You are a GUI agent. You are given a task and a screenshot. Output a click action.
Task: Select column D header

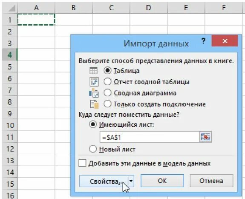click(148, 8)
